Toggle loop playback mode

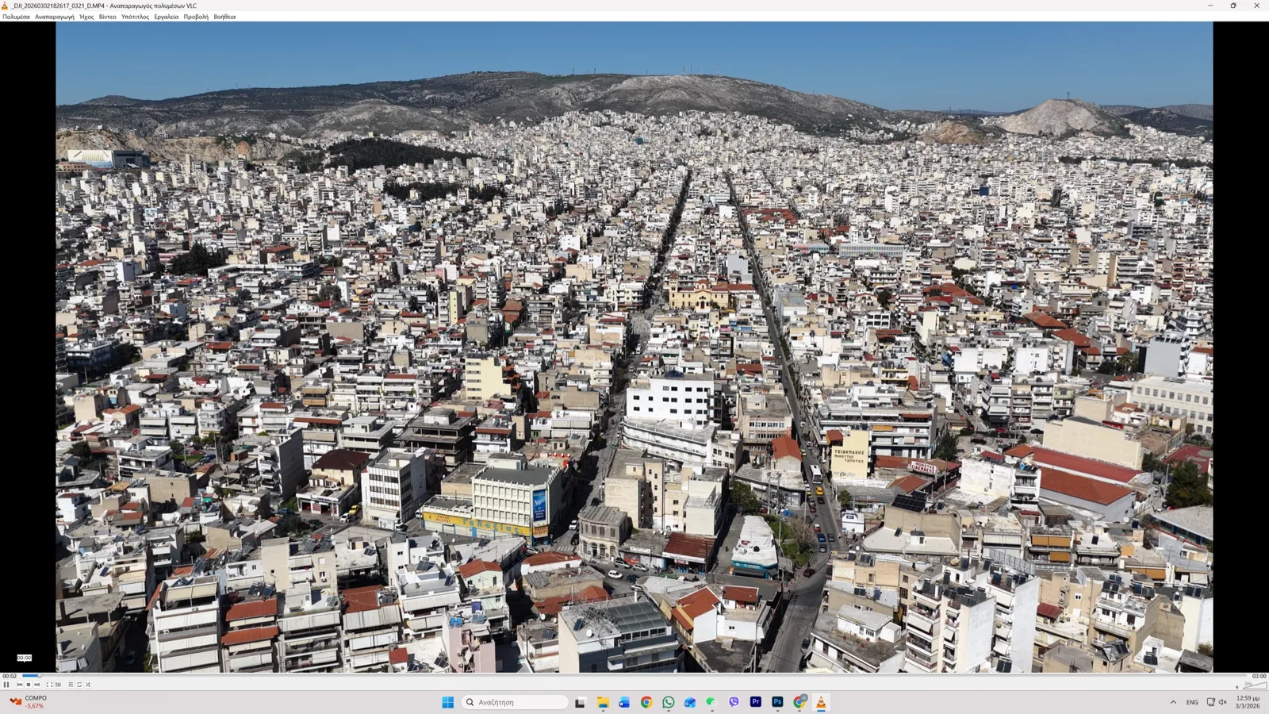(x=79, y=685)
